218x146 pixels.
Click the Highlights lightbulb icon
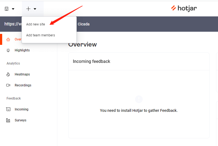(8, 50)
